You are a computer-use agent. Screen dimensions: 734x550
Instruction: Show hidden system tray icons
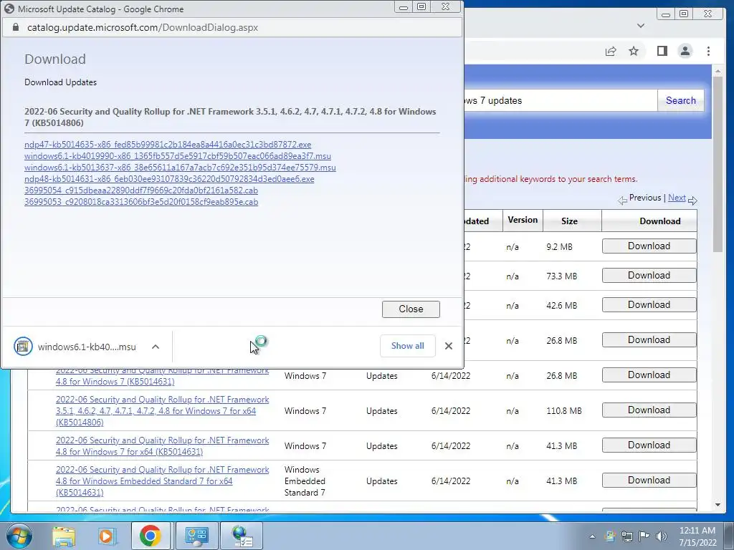592,536
